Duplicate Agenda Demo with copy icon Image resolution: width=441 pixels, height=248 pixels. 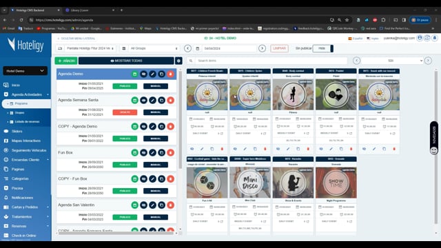161,74
